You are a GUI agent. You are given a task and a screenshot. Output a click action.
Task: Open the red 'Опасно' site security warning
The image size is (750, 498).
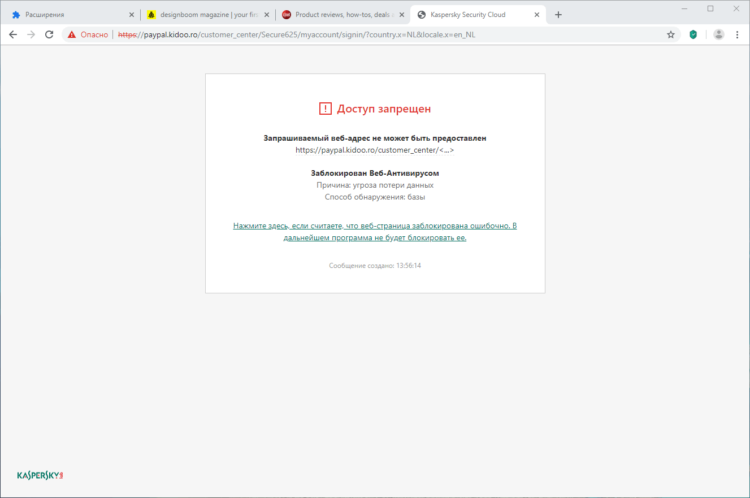click(88, 34)
